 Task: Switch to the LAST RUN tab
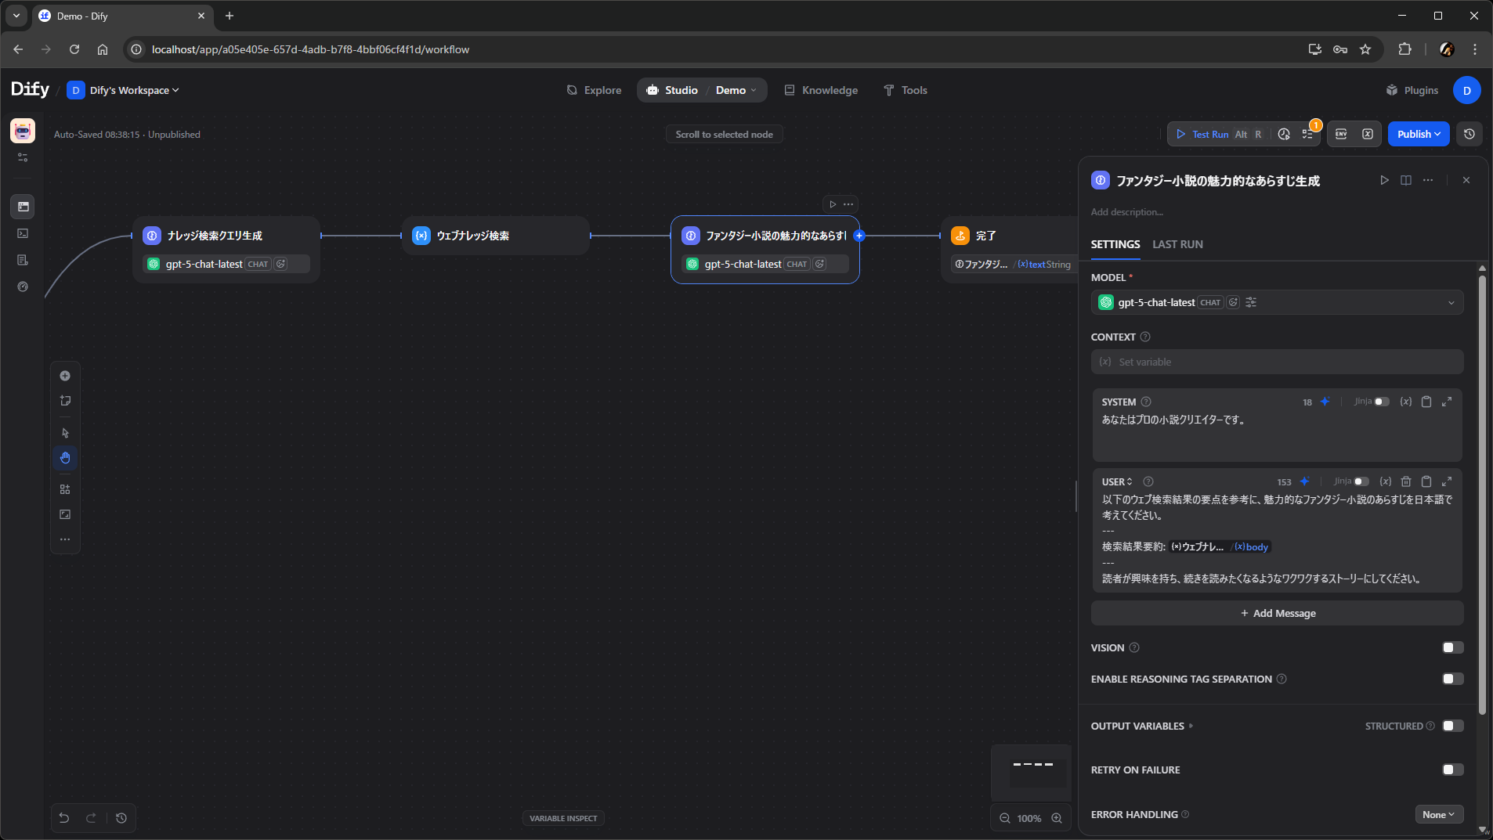tap(1177, 244)
